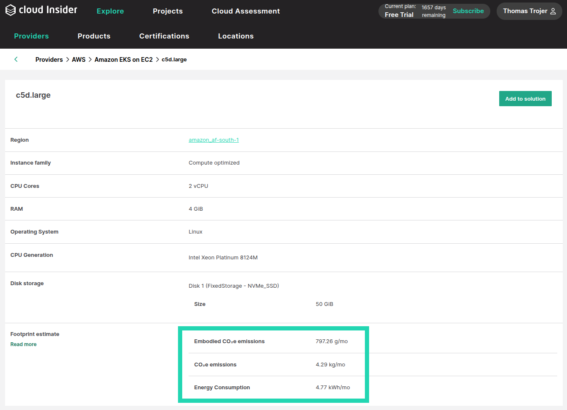The height and width of the screenshot is (410, 567).
Task: Click the CO₂e emissions label
Action: (215, 365)
